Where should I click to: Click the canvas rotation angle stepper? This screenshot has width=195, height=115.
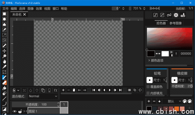pyautogui.click(x=123, y=8)
